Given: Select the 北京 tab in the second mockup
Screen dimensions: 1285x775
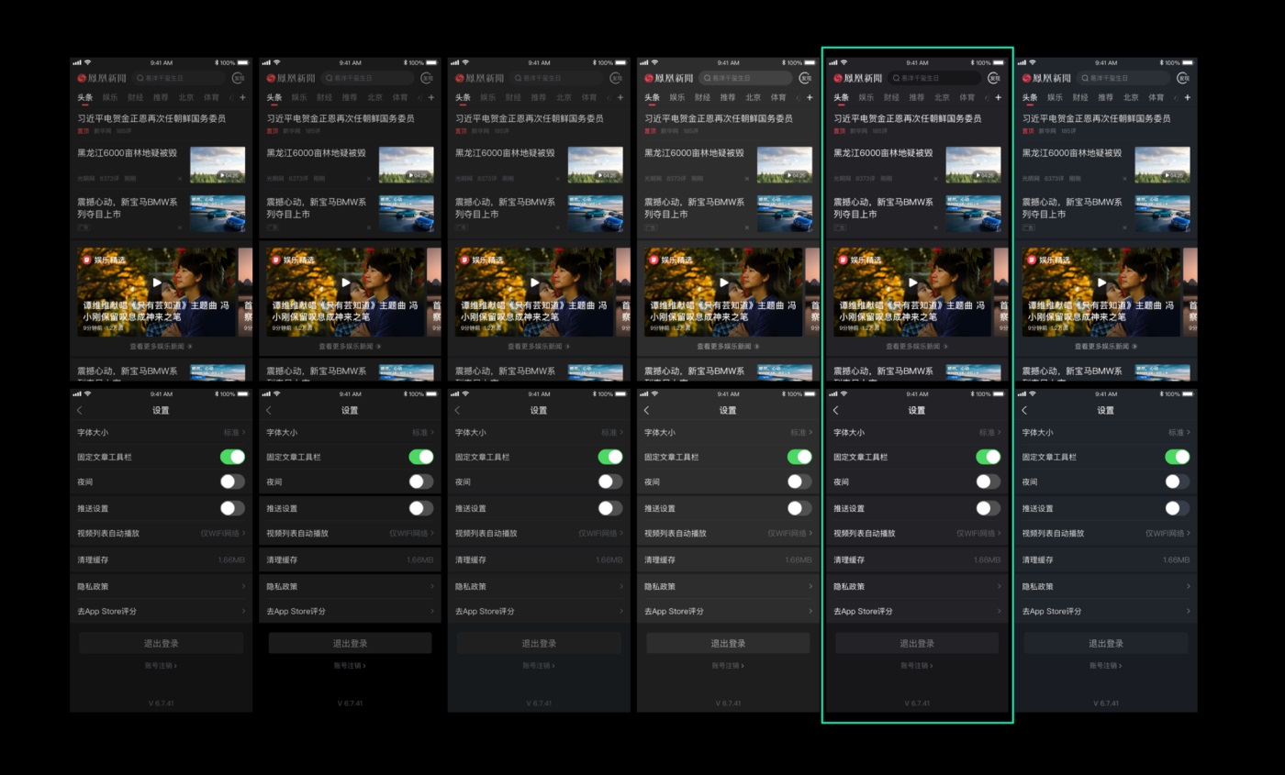Looking at the screenshot, I should [374, 97].
